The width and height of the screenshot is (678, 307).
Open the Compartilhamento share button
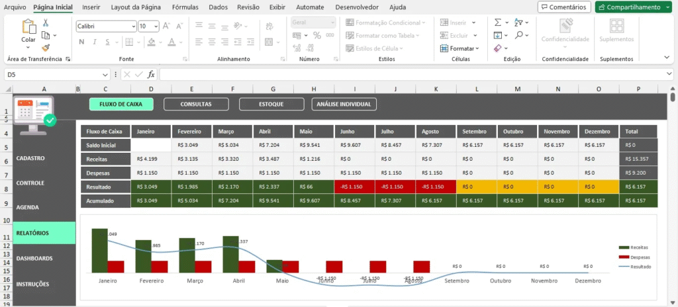point(632,7)
